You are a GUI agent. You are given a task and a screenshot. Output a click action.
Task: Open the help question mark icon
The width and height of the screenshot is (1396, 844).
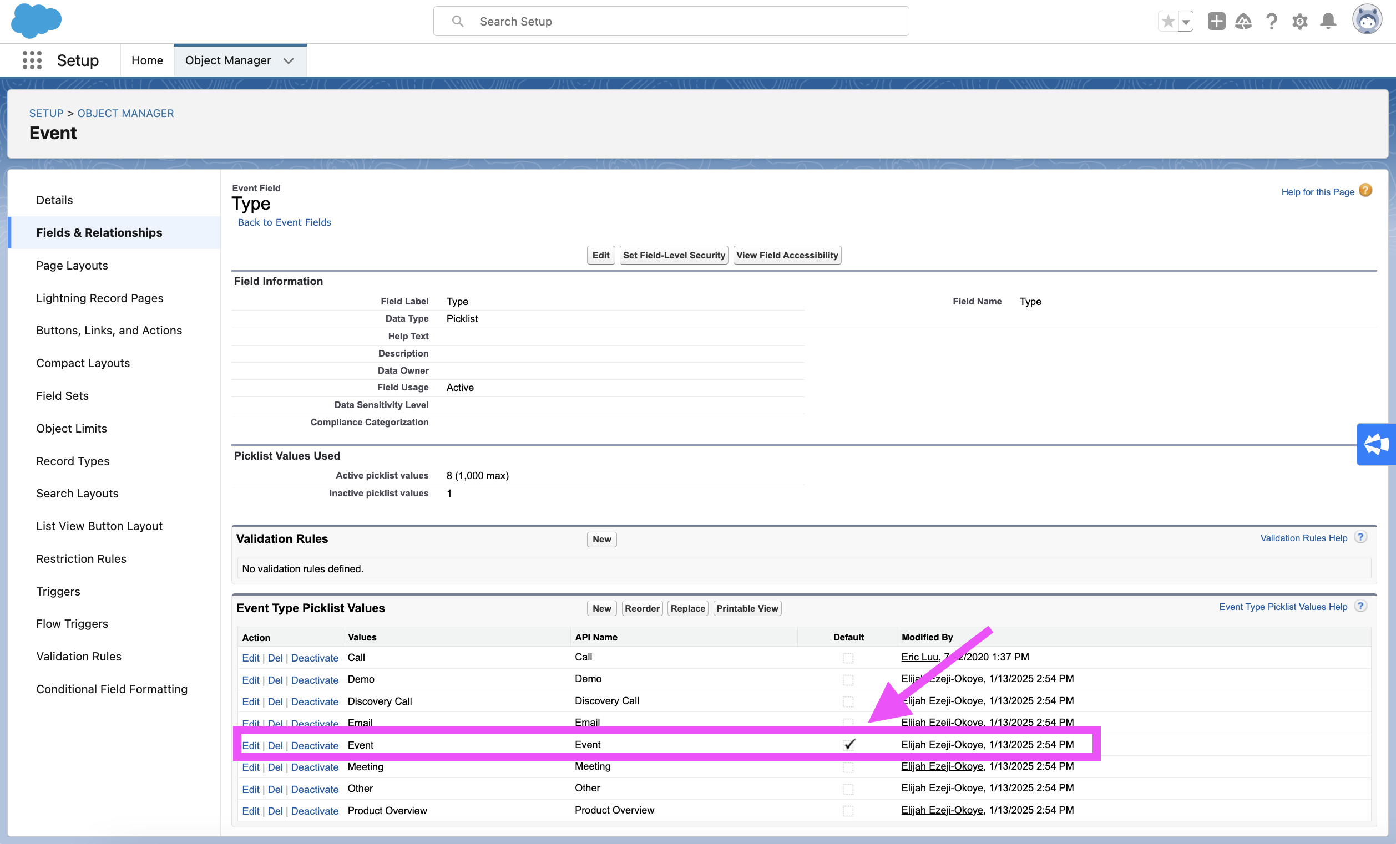(x=1272, y=22)
